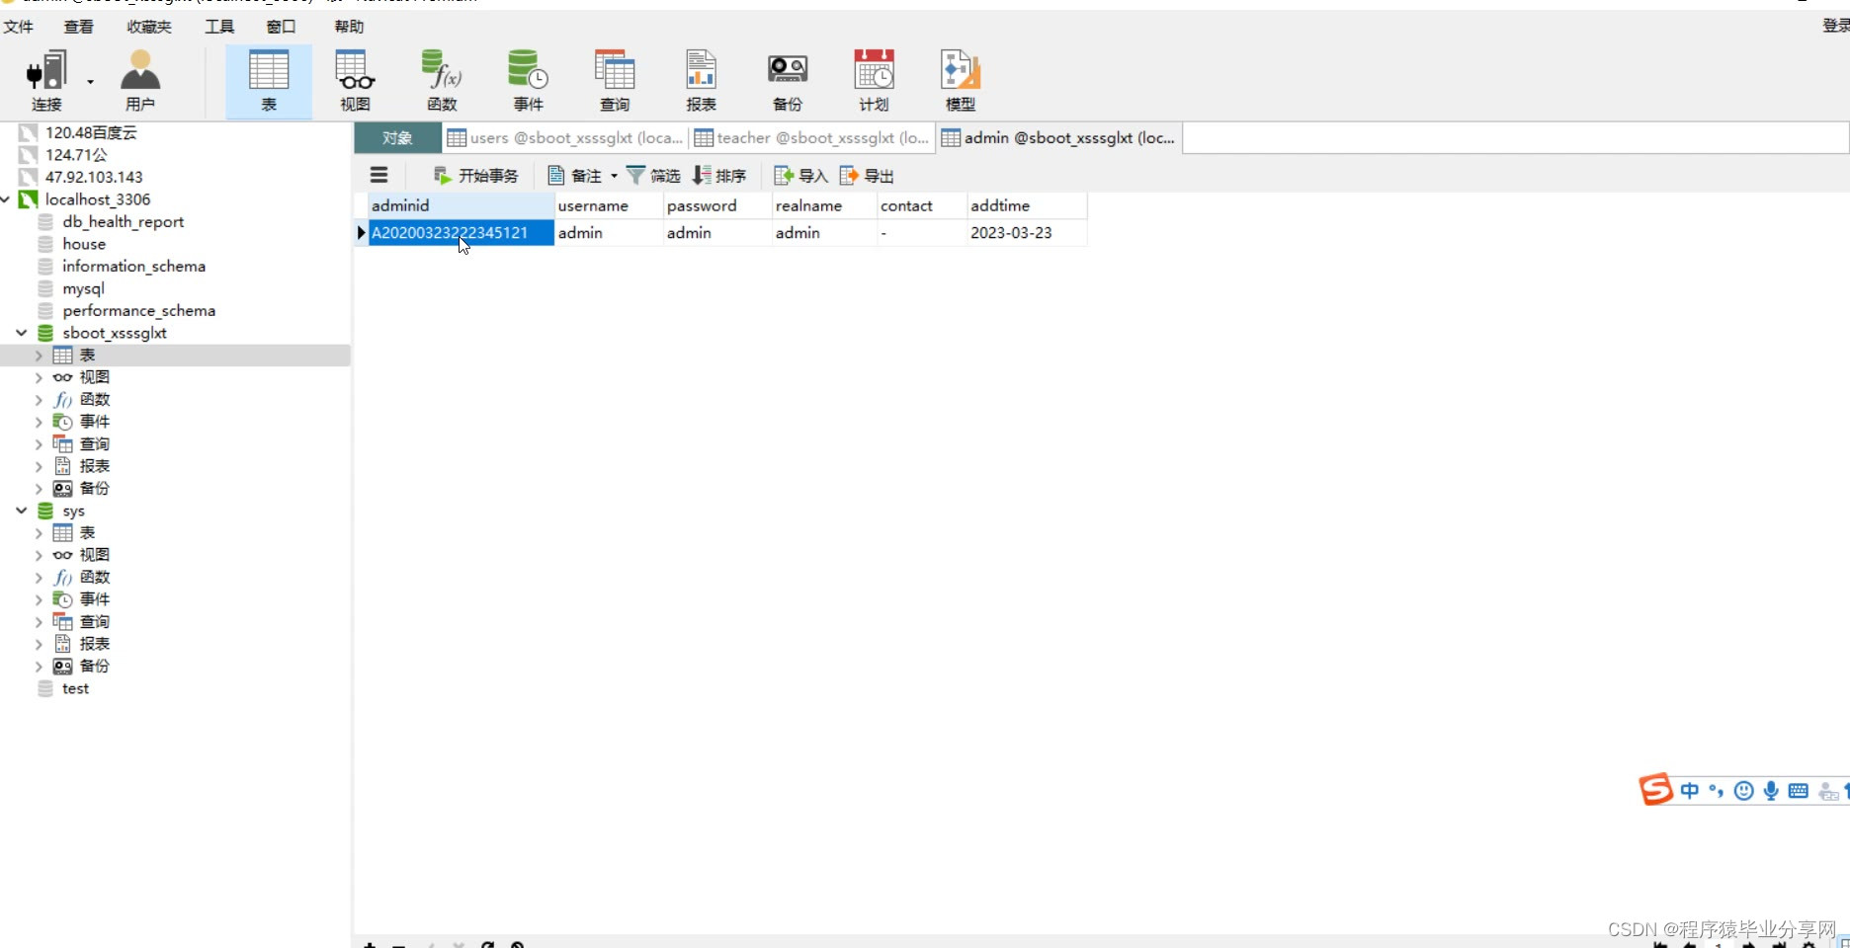Select information_schema database

pyautogui.click(x=133, y=267)
